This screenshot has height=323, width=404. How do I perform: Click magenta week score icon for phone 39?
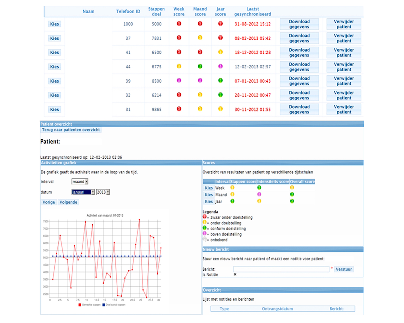click(x=179, y=81)
